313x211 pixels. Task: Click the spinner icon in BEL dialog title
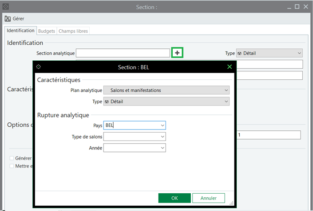pos(39,67)
